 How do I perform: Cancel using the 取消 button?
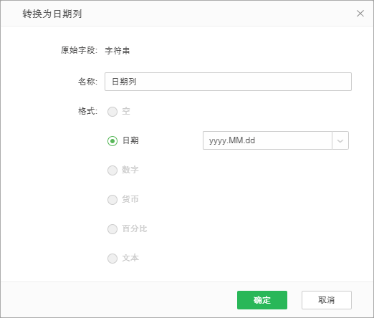tap(326, 300)
